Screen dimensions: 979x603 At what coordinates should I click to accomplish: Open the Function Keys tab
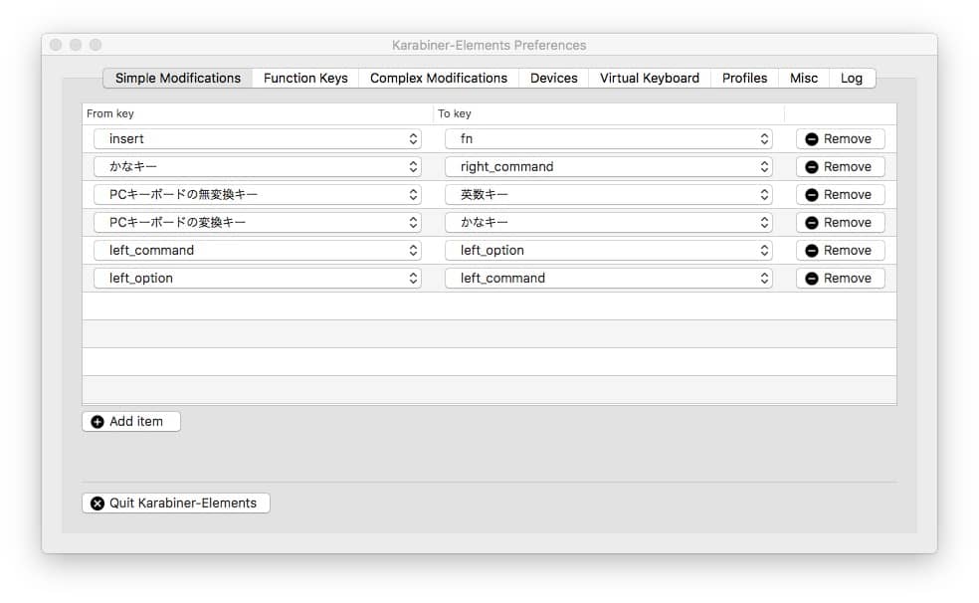[x=305, y=78]
